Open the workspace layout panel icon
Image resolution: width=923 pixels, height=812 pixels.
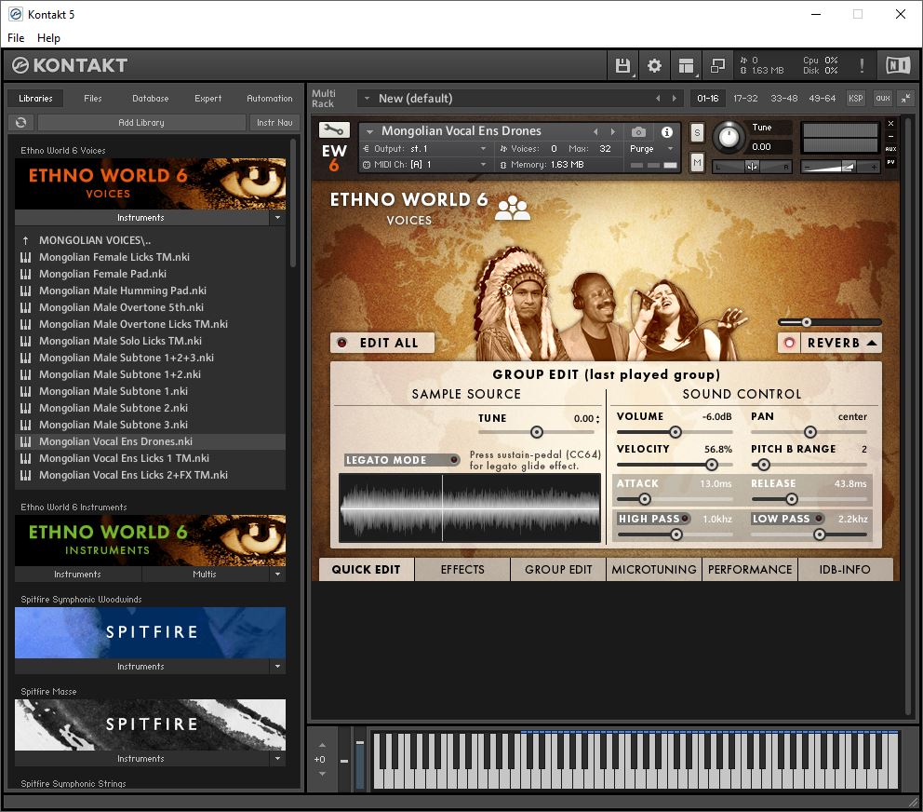point(686,65)
